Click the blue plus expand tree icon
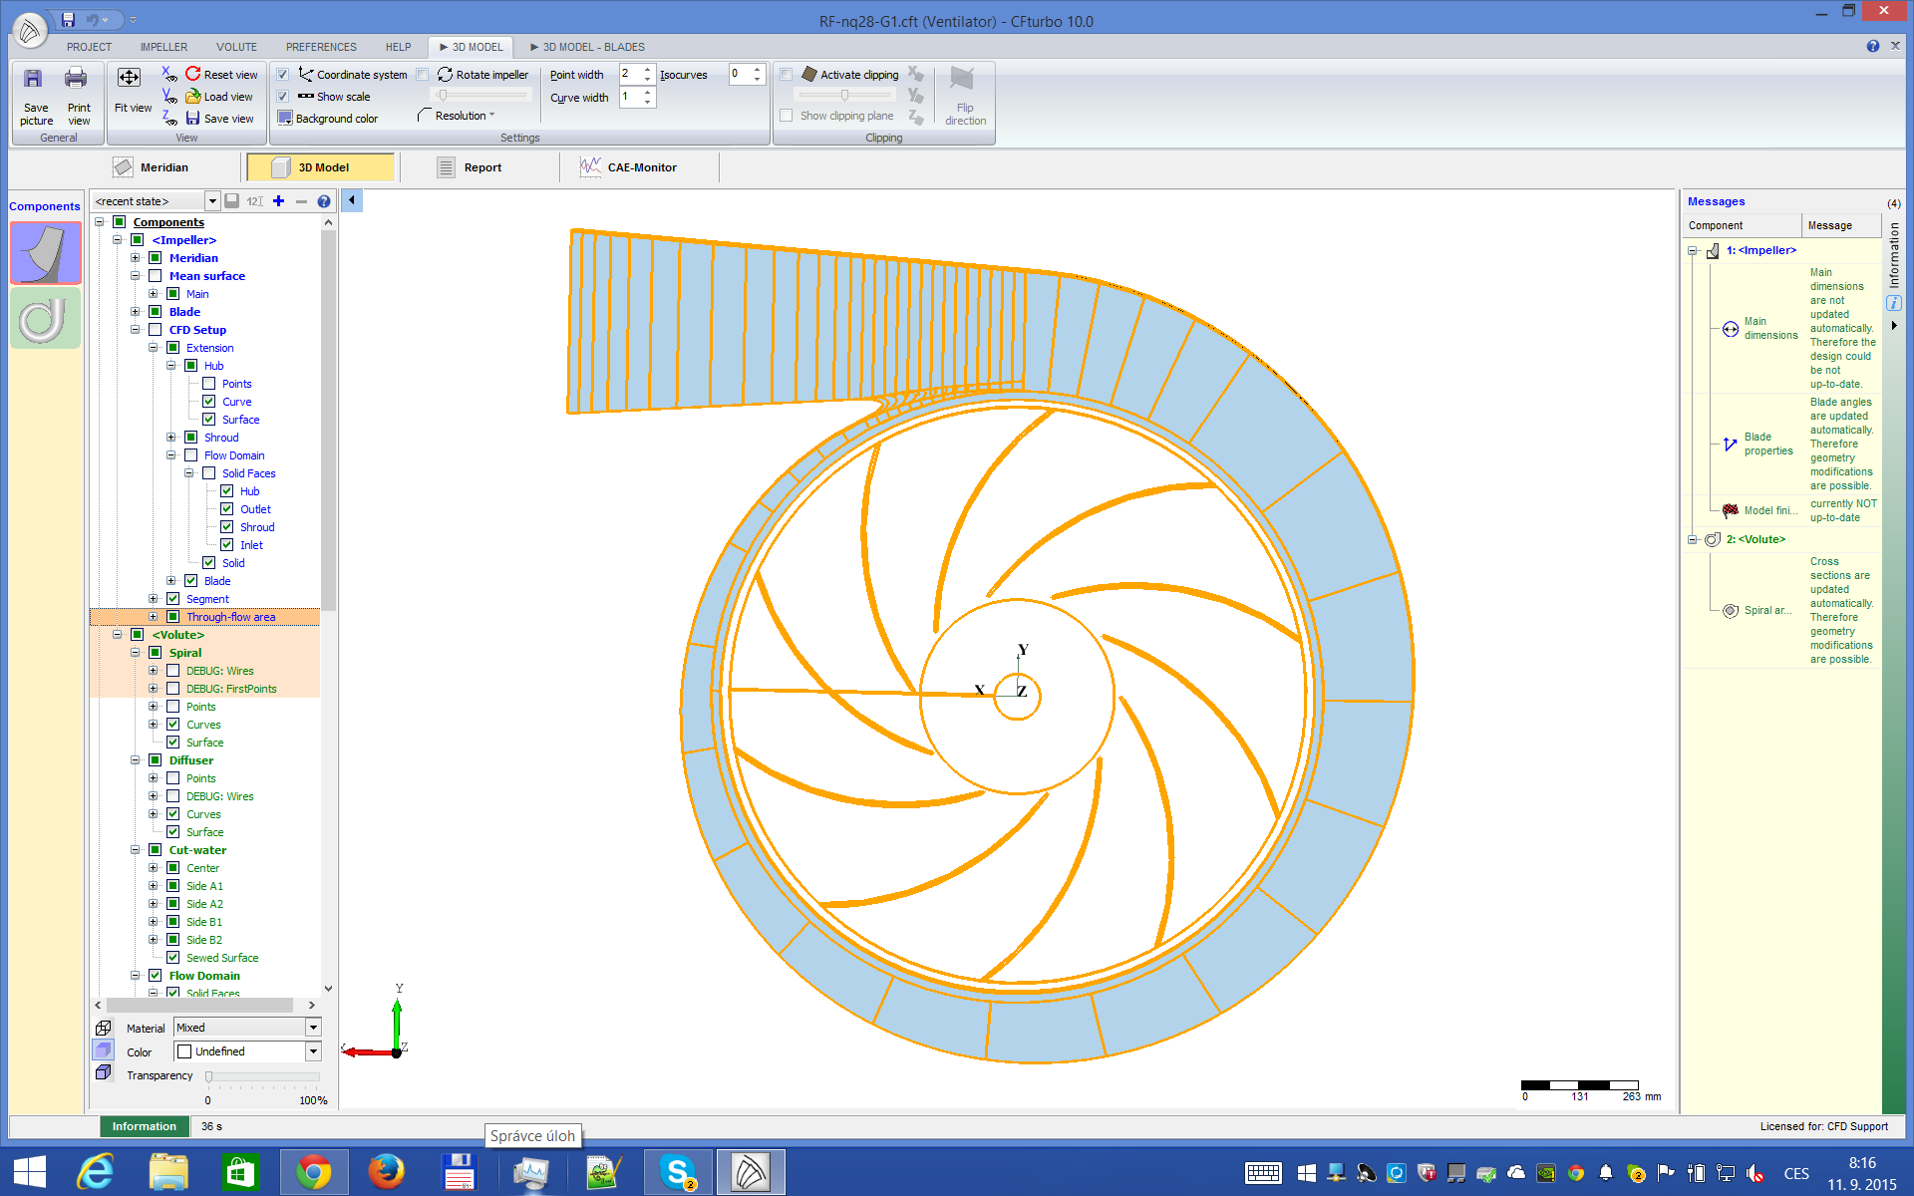Viewport: 1914px width, 1196px height. 279,201
